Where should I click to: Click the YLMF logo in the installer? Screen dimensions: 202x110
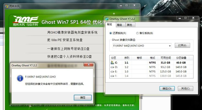point(24,21)
